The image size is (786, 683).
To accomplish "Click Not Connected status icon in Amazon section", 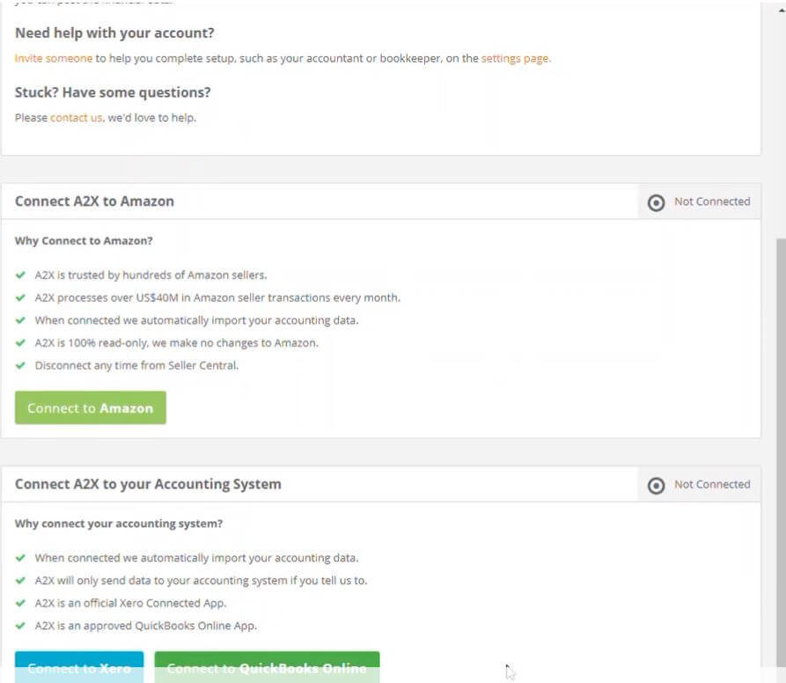I will click(656, 202).
